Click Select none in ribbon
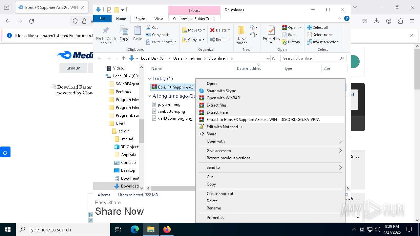 coord(320,35)
